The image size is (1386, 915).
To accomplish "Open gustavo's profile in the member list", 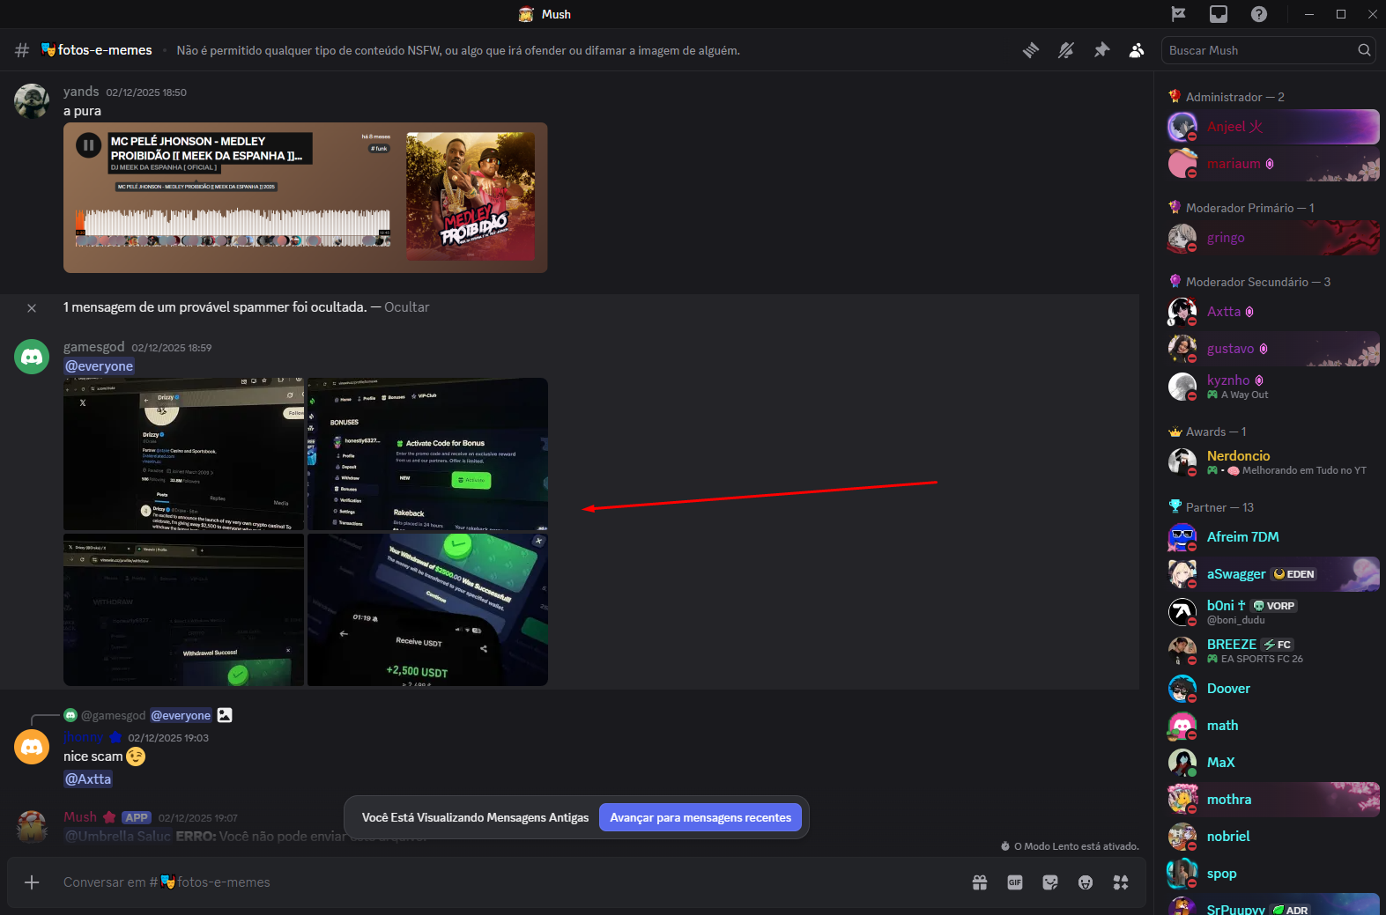I will [x=1273, y=349].
